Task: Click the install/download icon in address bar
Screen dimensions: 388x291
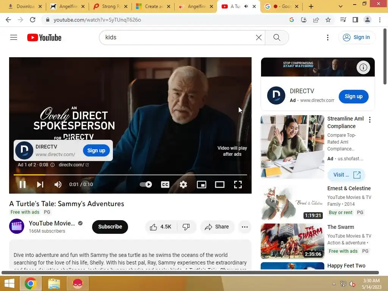Action: coord(304,20)
